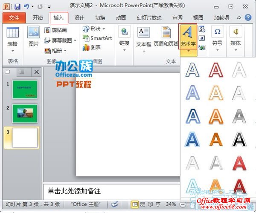Select slide 1 thumbnail
Screen dimensions: 256x213
[25, 89]
